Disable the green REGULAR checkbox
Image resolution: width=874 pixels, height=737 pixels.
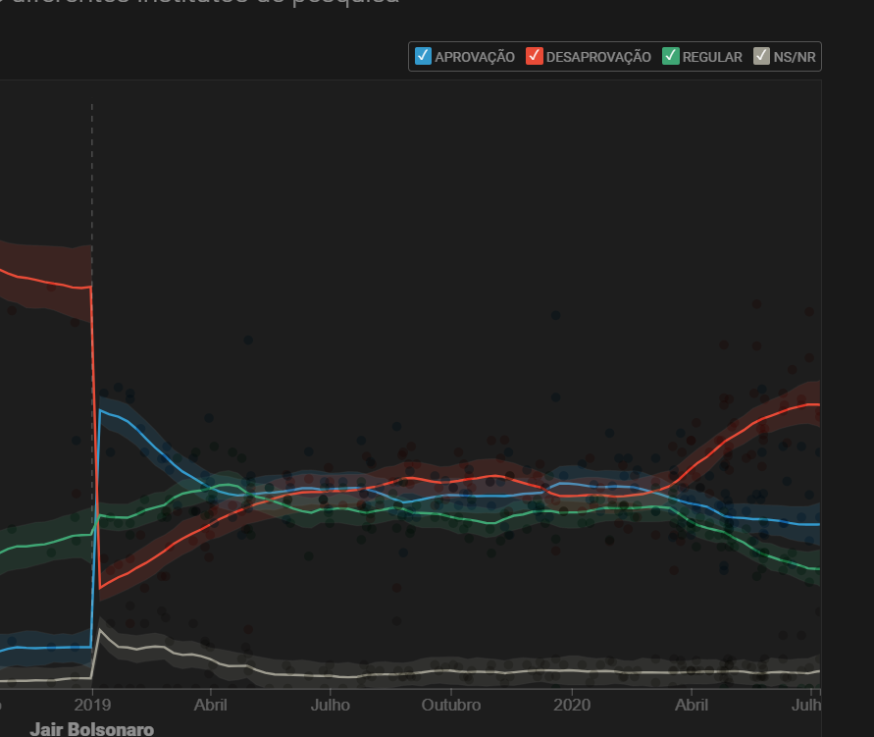point(671,56)
